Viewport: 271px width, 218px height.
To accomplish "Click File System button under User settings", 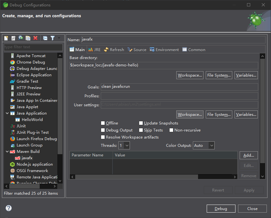I will coord(219,115).
